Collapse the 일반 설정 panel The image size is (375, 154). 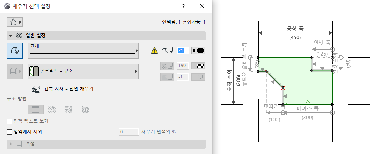[10, 36]
